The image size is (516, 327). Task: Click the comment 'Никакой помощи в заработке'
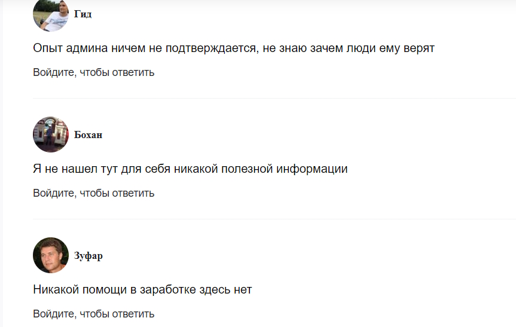point(142,289)
